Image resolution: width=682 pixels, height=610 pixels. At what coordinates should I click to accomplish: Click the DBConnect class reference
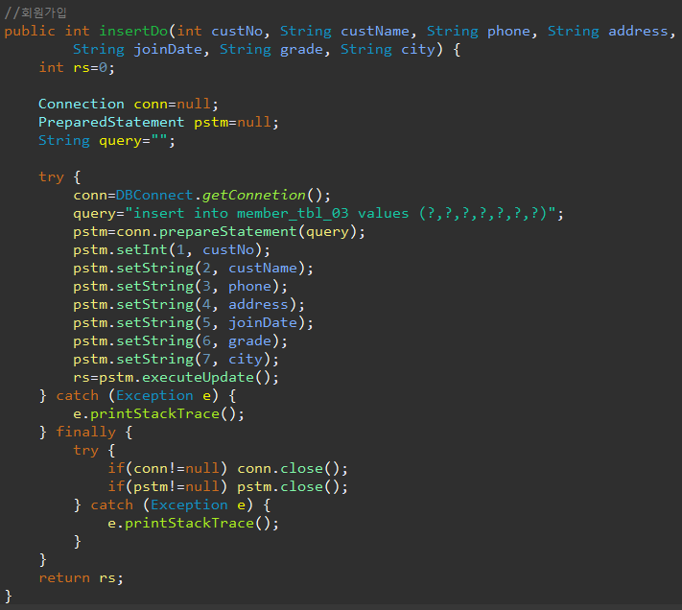(x=154, y=196)
